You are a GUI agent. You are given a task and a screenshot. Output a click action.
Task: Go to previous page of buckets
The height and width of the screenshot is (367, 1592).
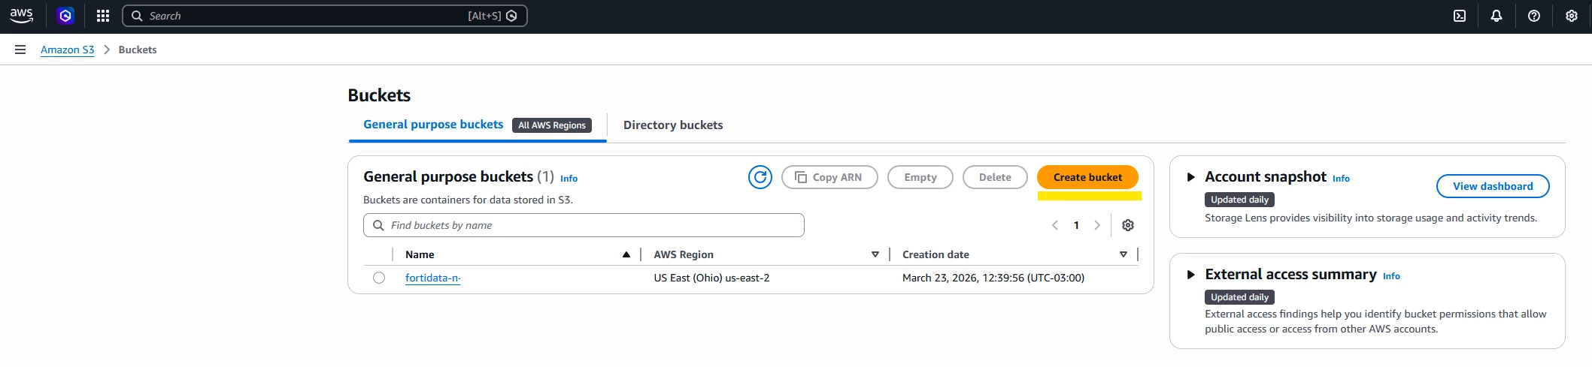tap(1055, 225)
